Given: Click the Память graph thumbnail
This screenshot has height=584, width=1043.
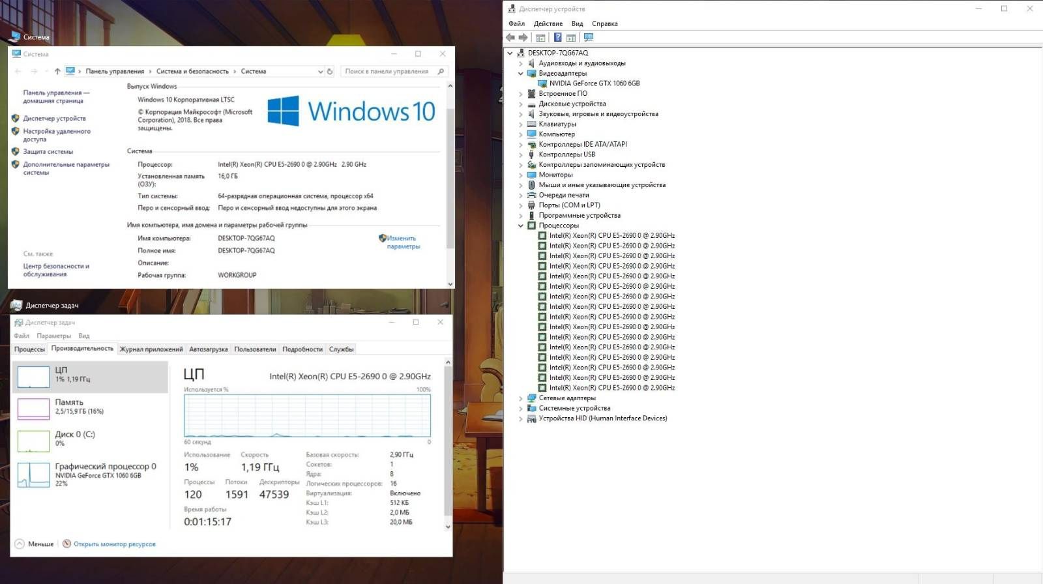Looking at the screenshot, I should click(33, 409).
